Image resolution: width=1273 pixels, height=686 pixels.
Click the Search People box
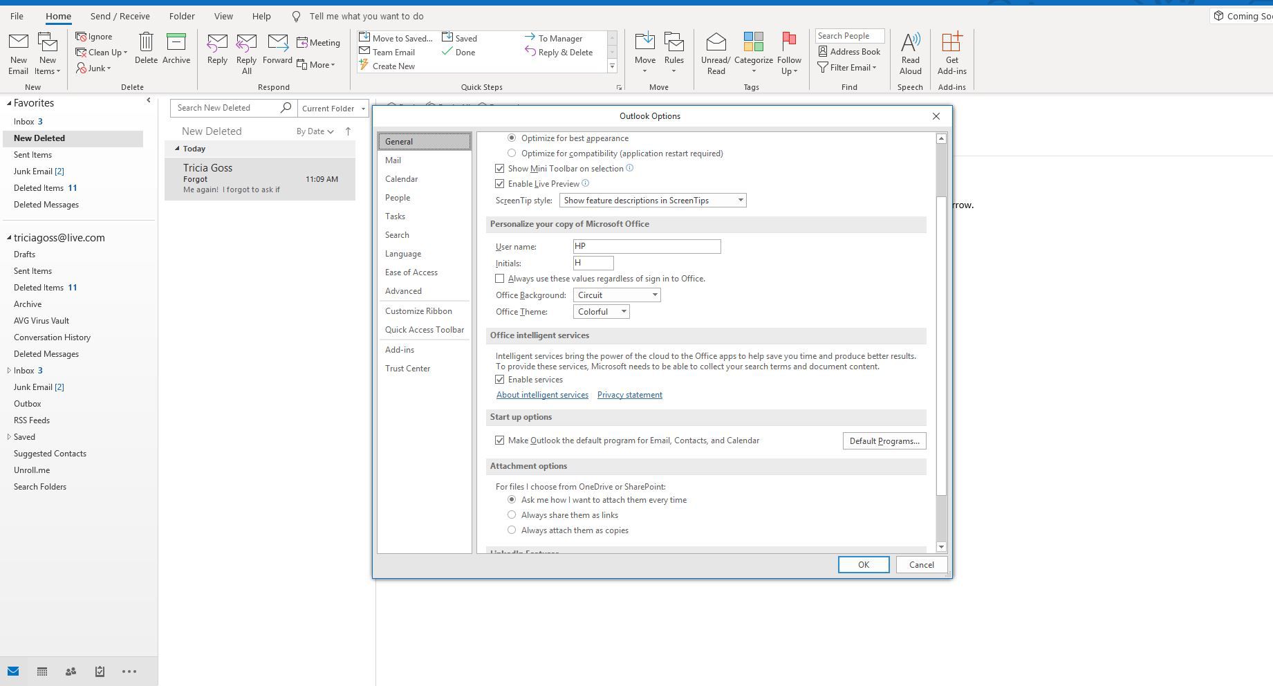pos(850,36)
